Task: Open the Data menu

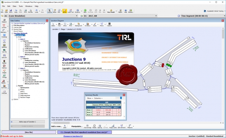Action: pos(14,6)
